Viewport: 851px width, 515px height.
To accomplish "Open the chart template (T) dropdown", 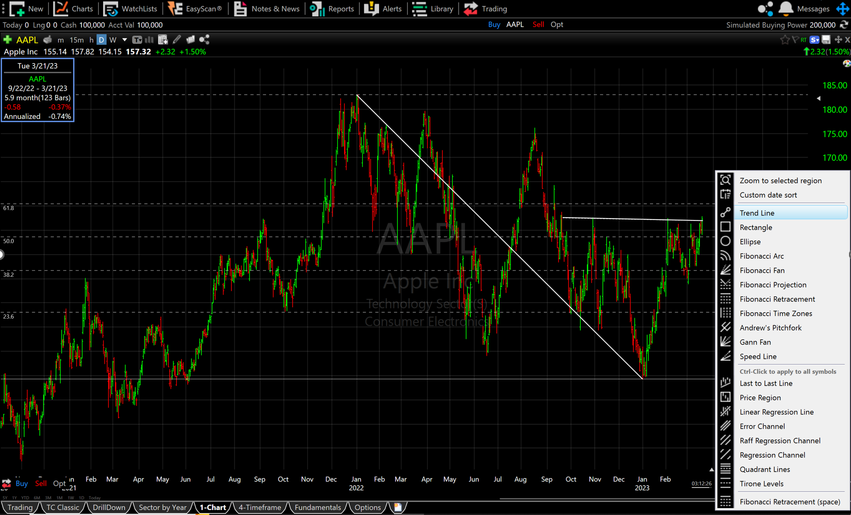I will (137, 39).
